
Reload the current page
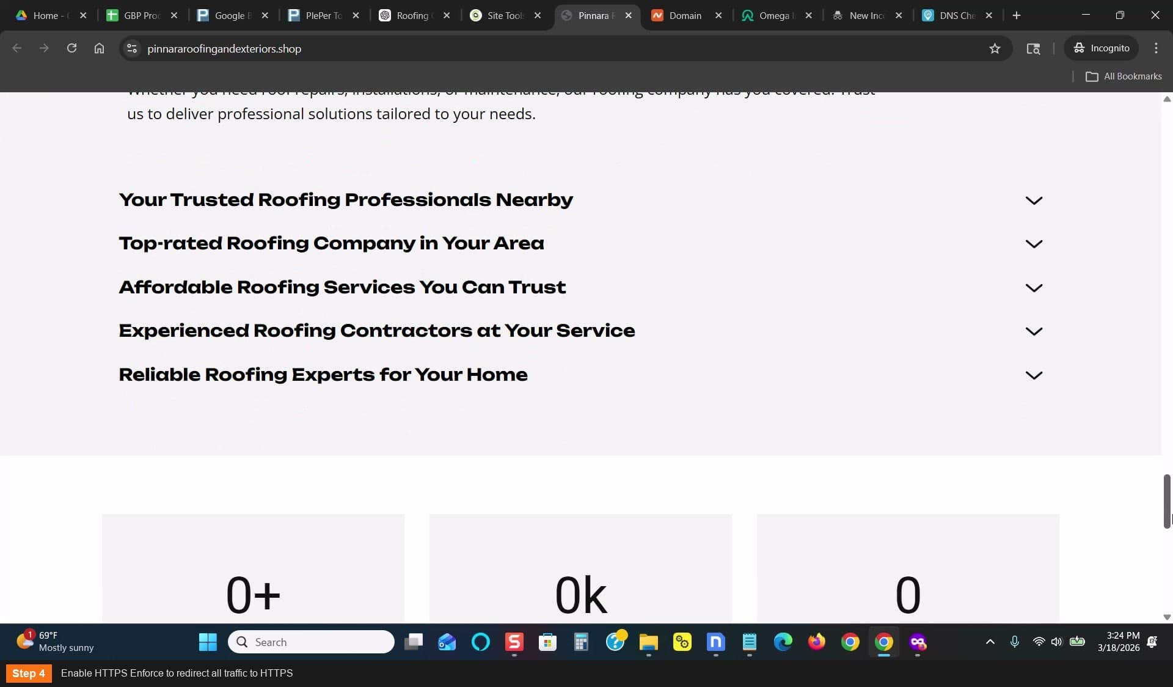[71, 48]
